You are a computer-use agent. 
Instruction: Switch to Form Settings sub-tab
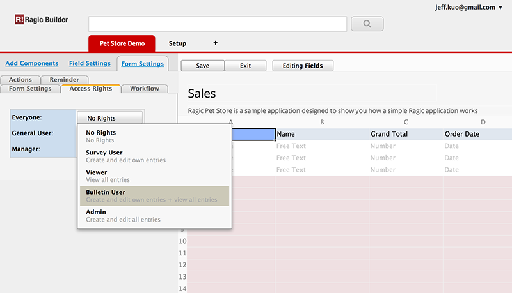tap(30, 89)
